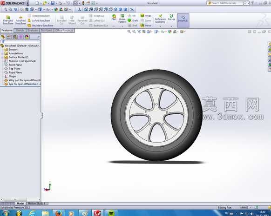This screenshot has width=271, height=216.
Task: Apply the Fillet feature
Action: click(114, 17)
